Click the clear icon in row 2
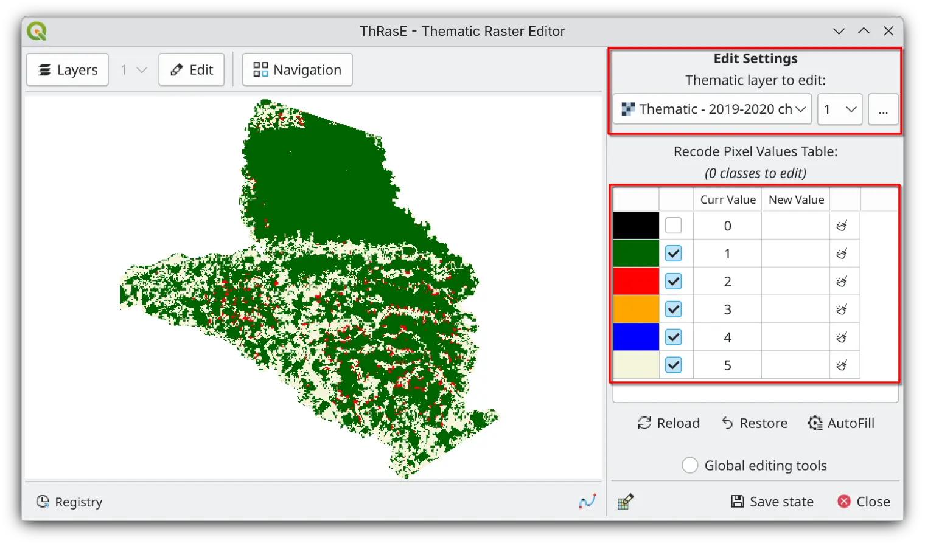The height and width of the screenshot is (546, 925). 842,282
